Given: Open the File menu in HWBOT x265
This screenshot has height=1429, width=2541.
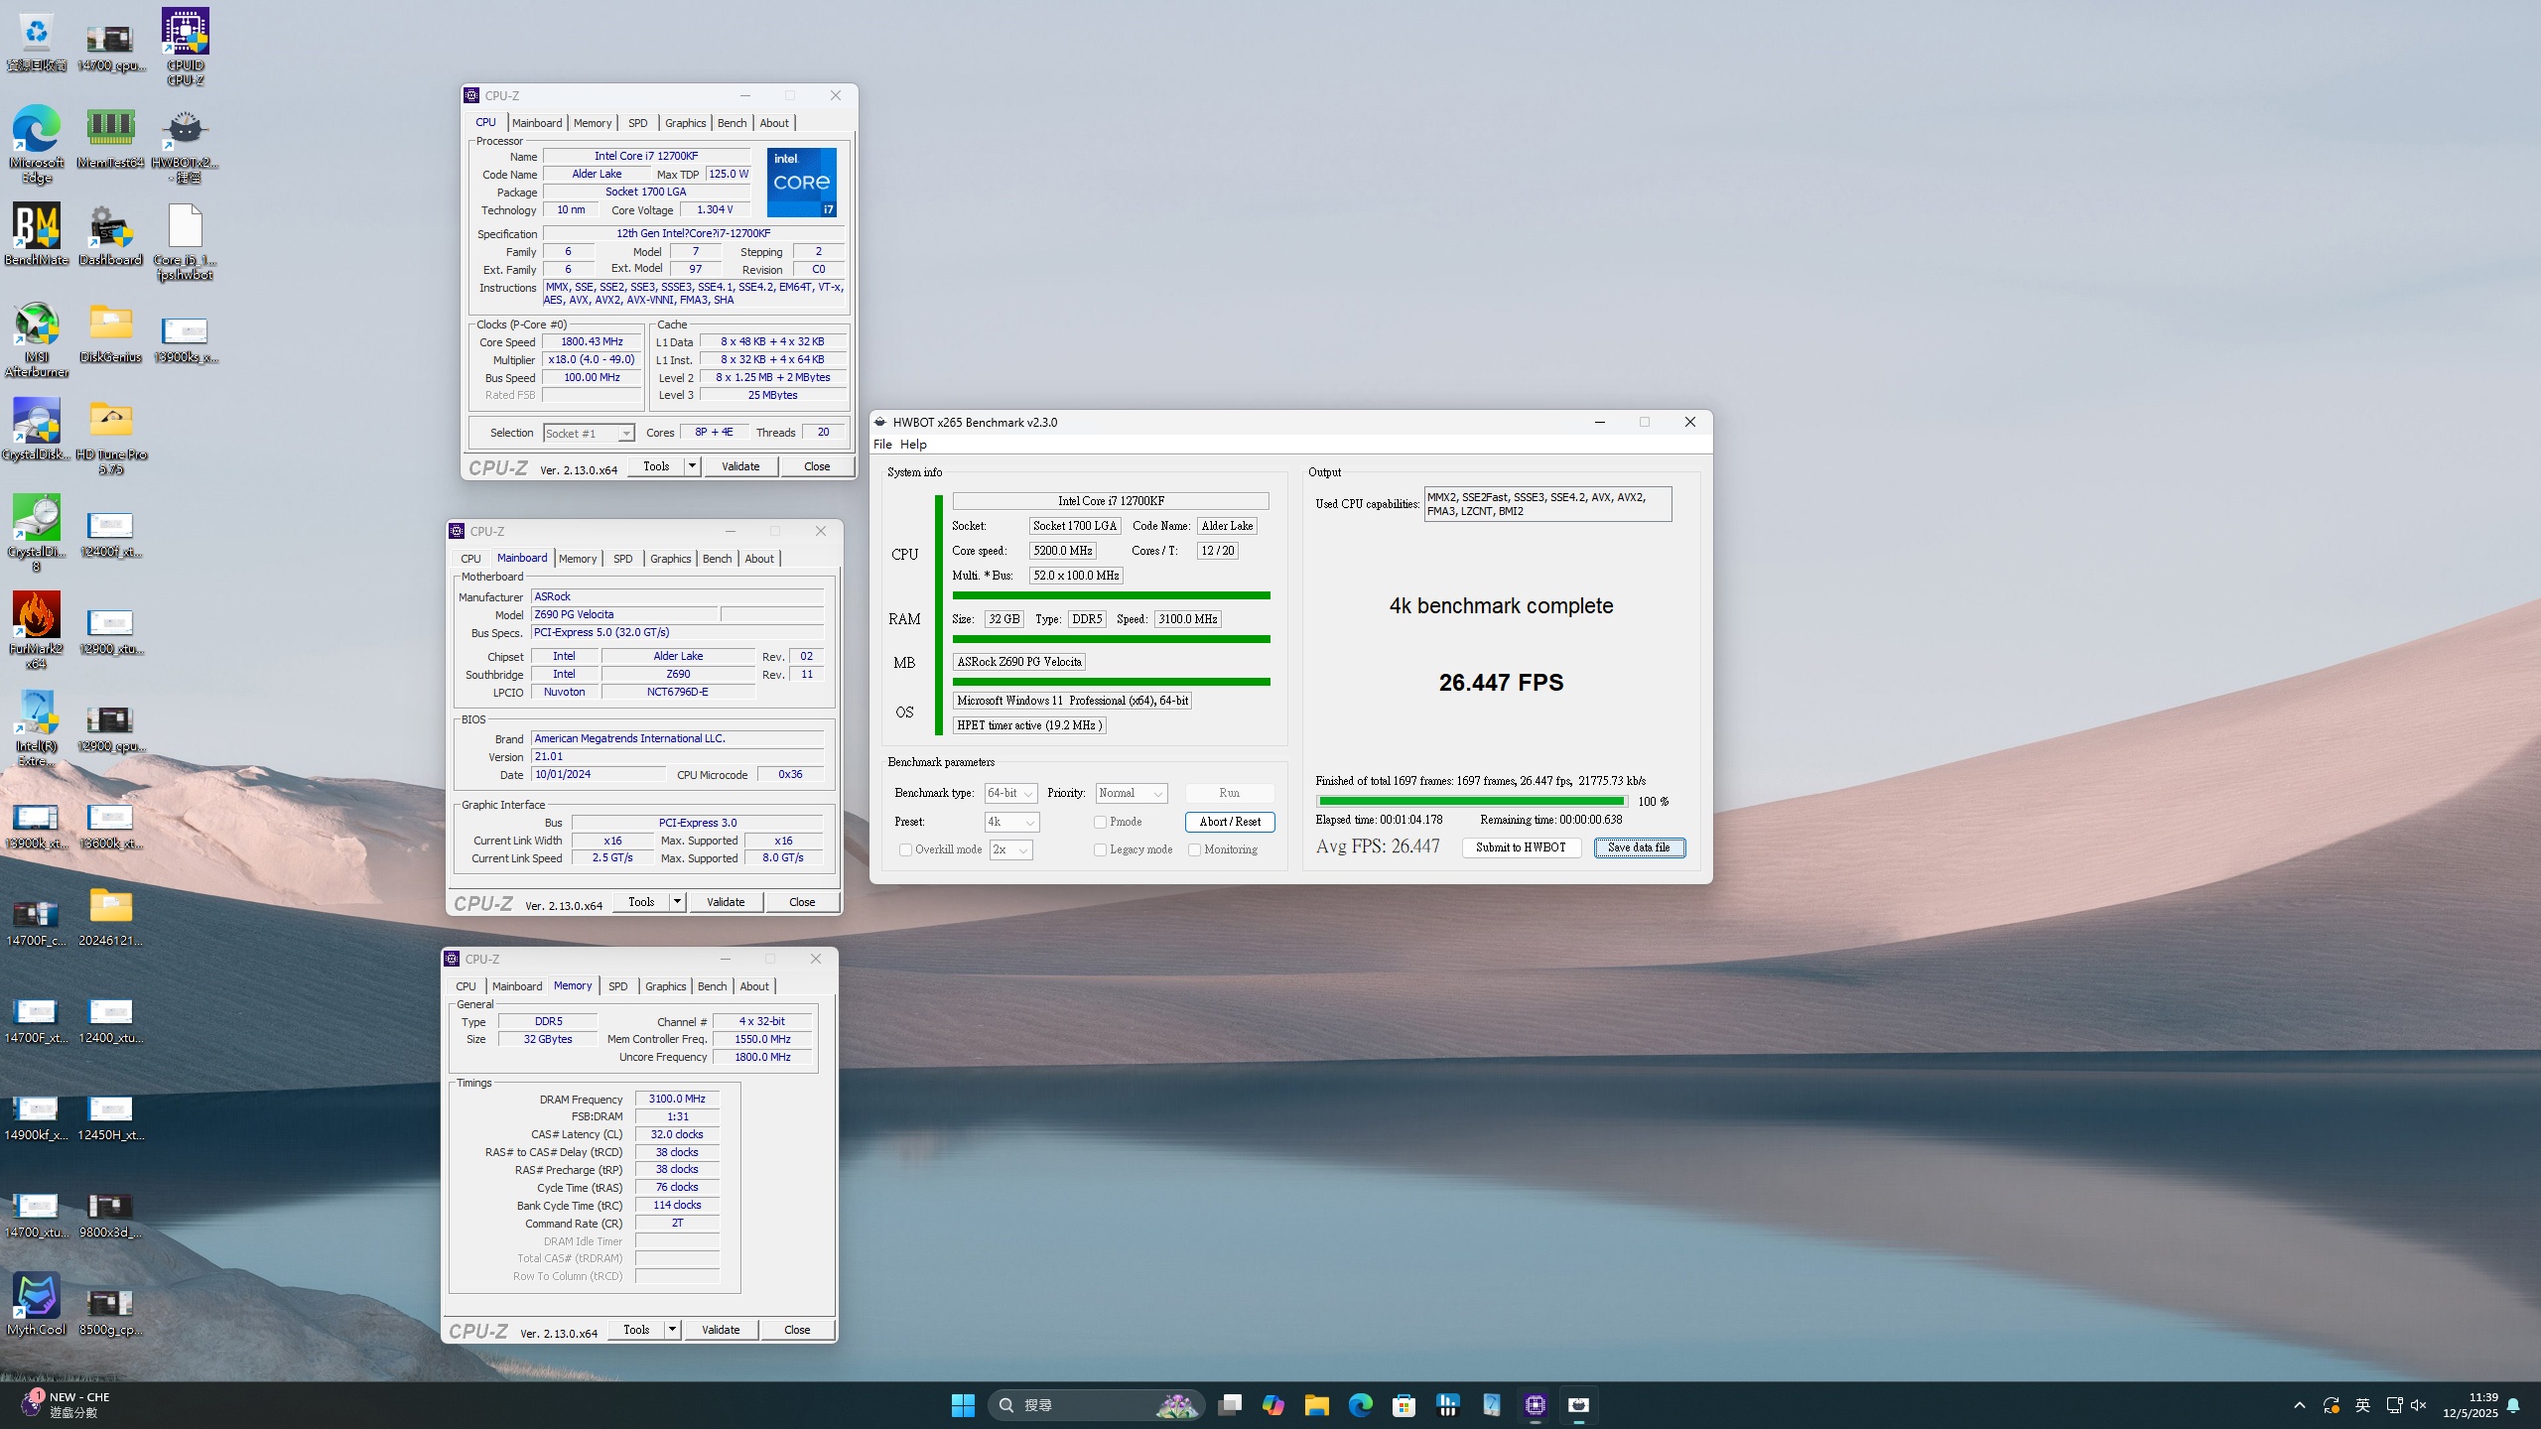Looking at the screenshot, I should click(x=882, y=445).
